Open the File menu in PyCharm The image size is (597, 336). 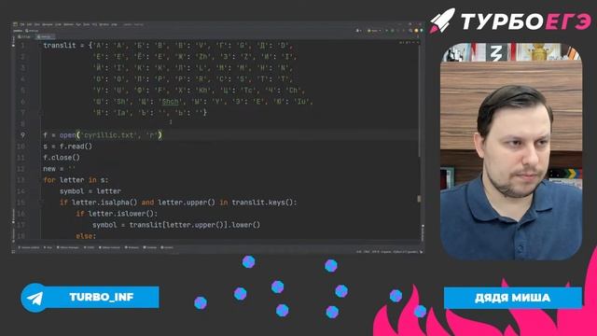click(x=22, y=25)
